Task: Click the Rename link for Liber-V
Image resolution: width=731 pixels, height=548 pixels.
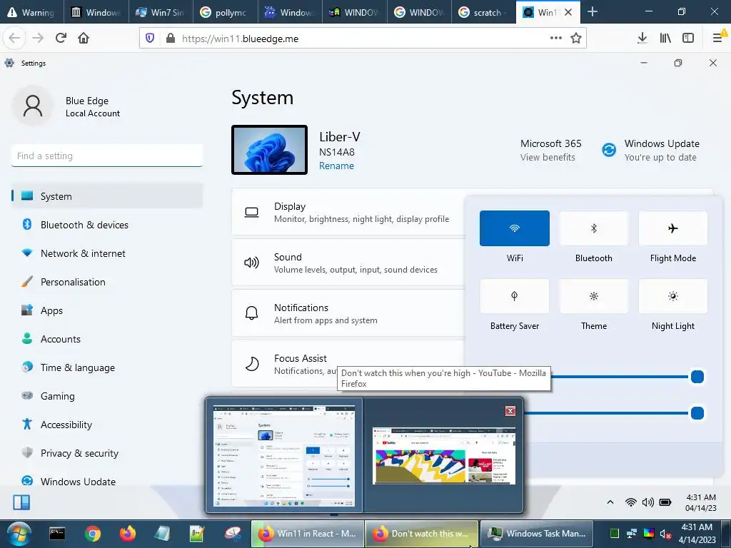Action: [336, 166]
